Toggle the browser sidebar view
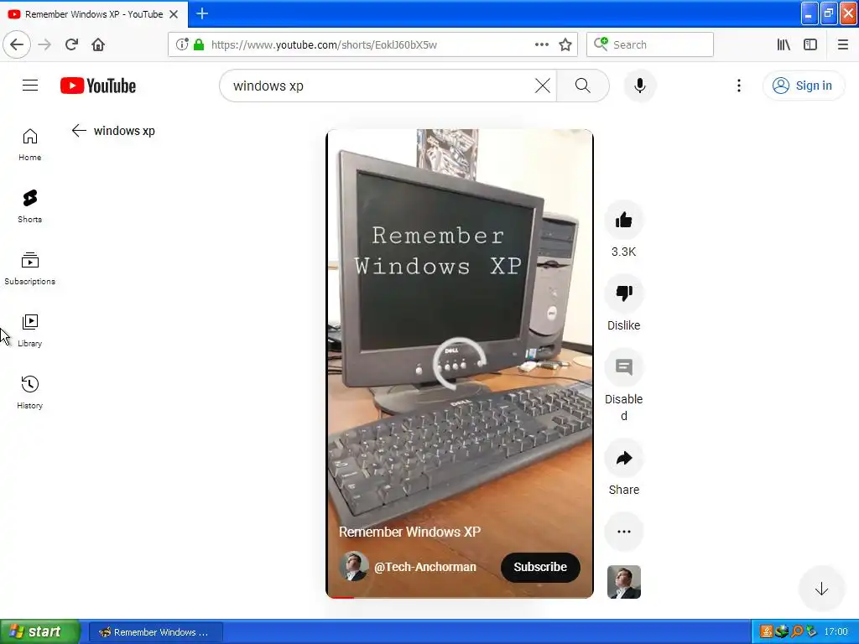Viewport: 859px width, 644px height. click(810, 44)
